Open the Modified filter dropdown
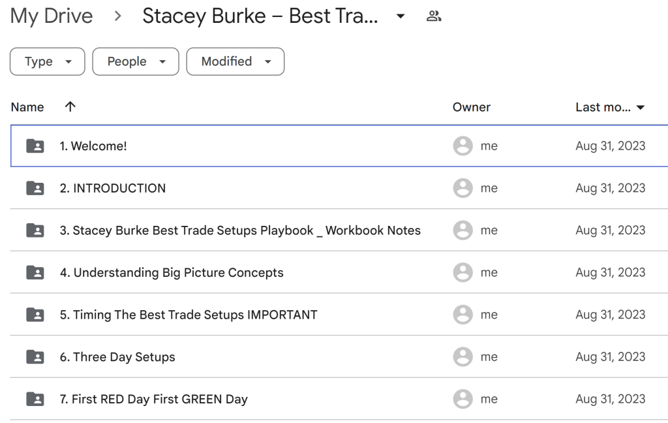The width and height of the screenshot is (668, 423). (x=235, y=61)
